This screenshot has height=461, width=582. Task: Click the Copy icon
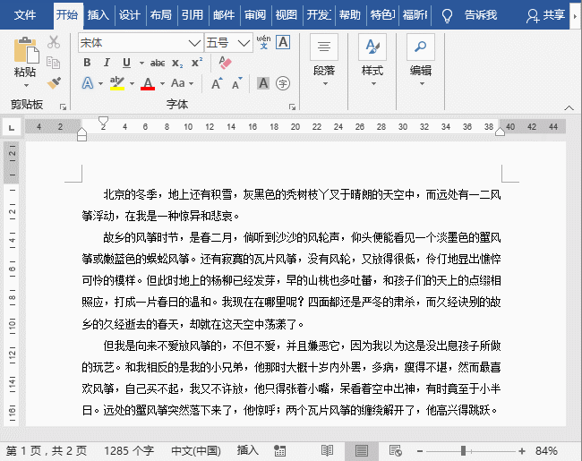coord(54,63)
